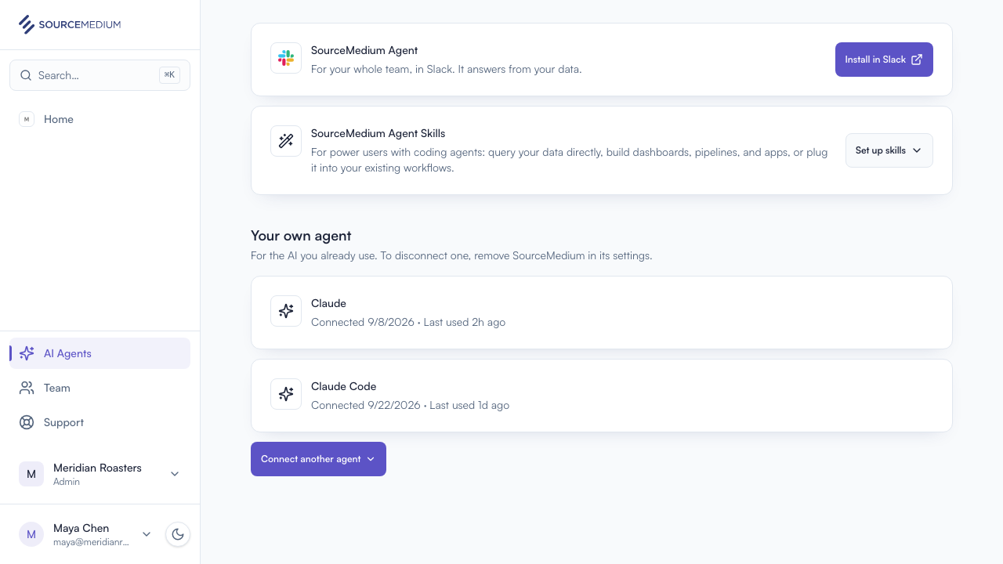Image resolution: width=1003 pixels, height=564 pixels.
Task: Open the Support page
Action: (x=100, y=422)
